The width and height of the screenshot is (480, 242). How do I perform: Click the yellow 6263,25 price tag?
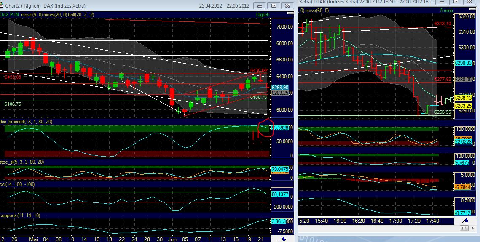coord(463,106)
